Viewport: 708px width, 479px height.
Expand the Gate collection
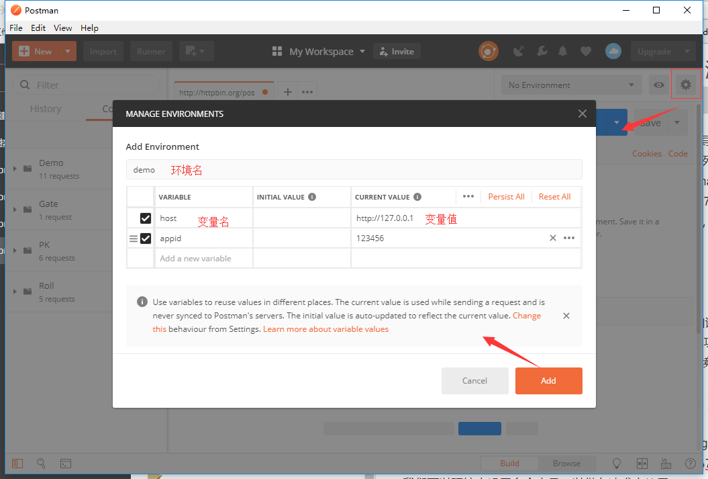pyautogui.click(x=15, y=210)
